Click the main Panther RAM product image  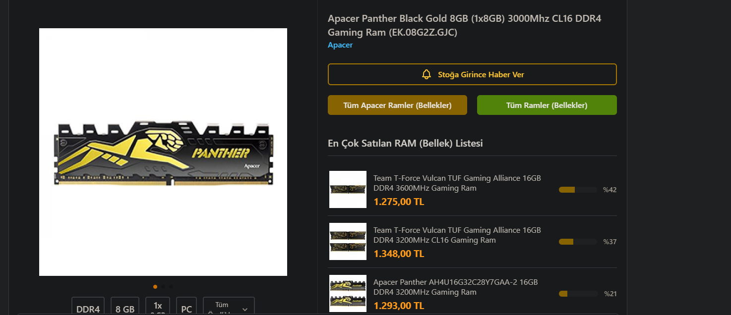(163, 152)
